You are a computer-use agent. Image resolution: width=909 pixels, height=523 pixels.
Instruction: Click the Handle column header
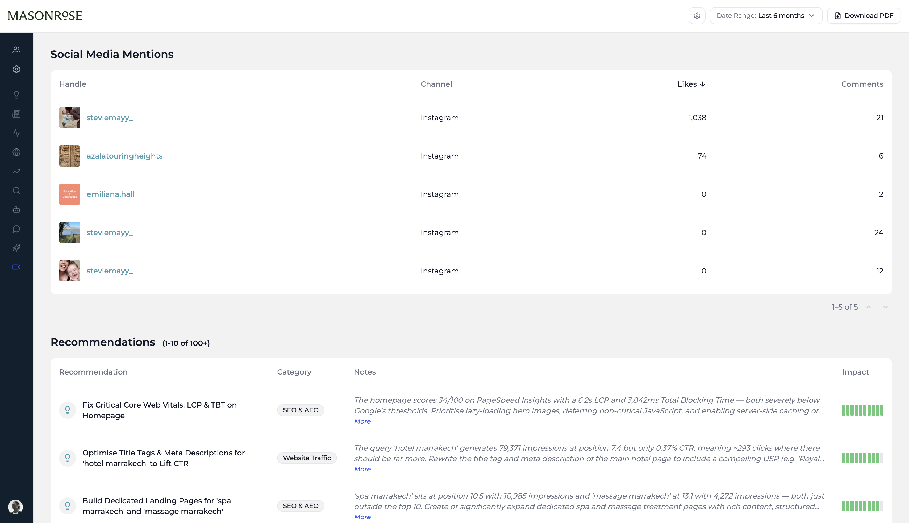73,84
